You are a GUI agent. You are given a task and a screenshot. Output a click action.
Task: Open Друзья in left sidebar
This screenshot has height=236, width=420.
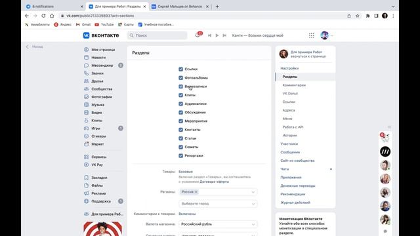(x=97, y=81)
